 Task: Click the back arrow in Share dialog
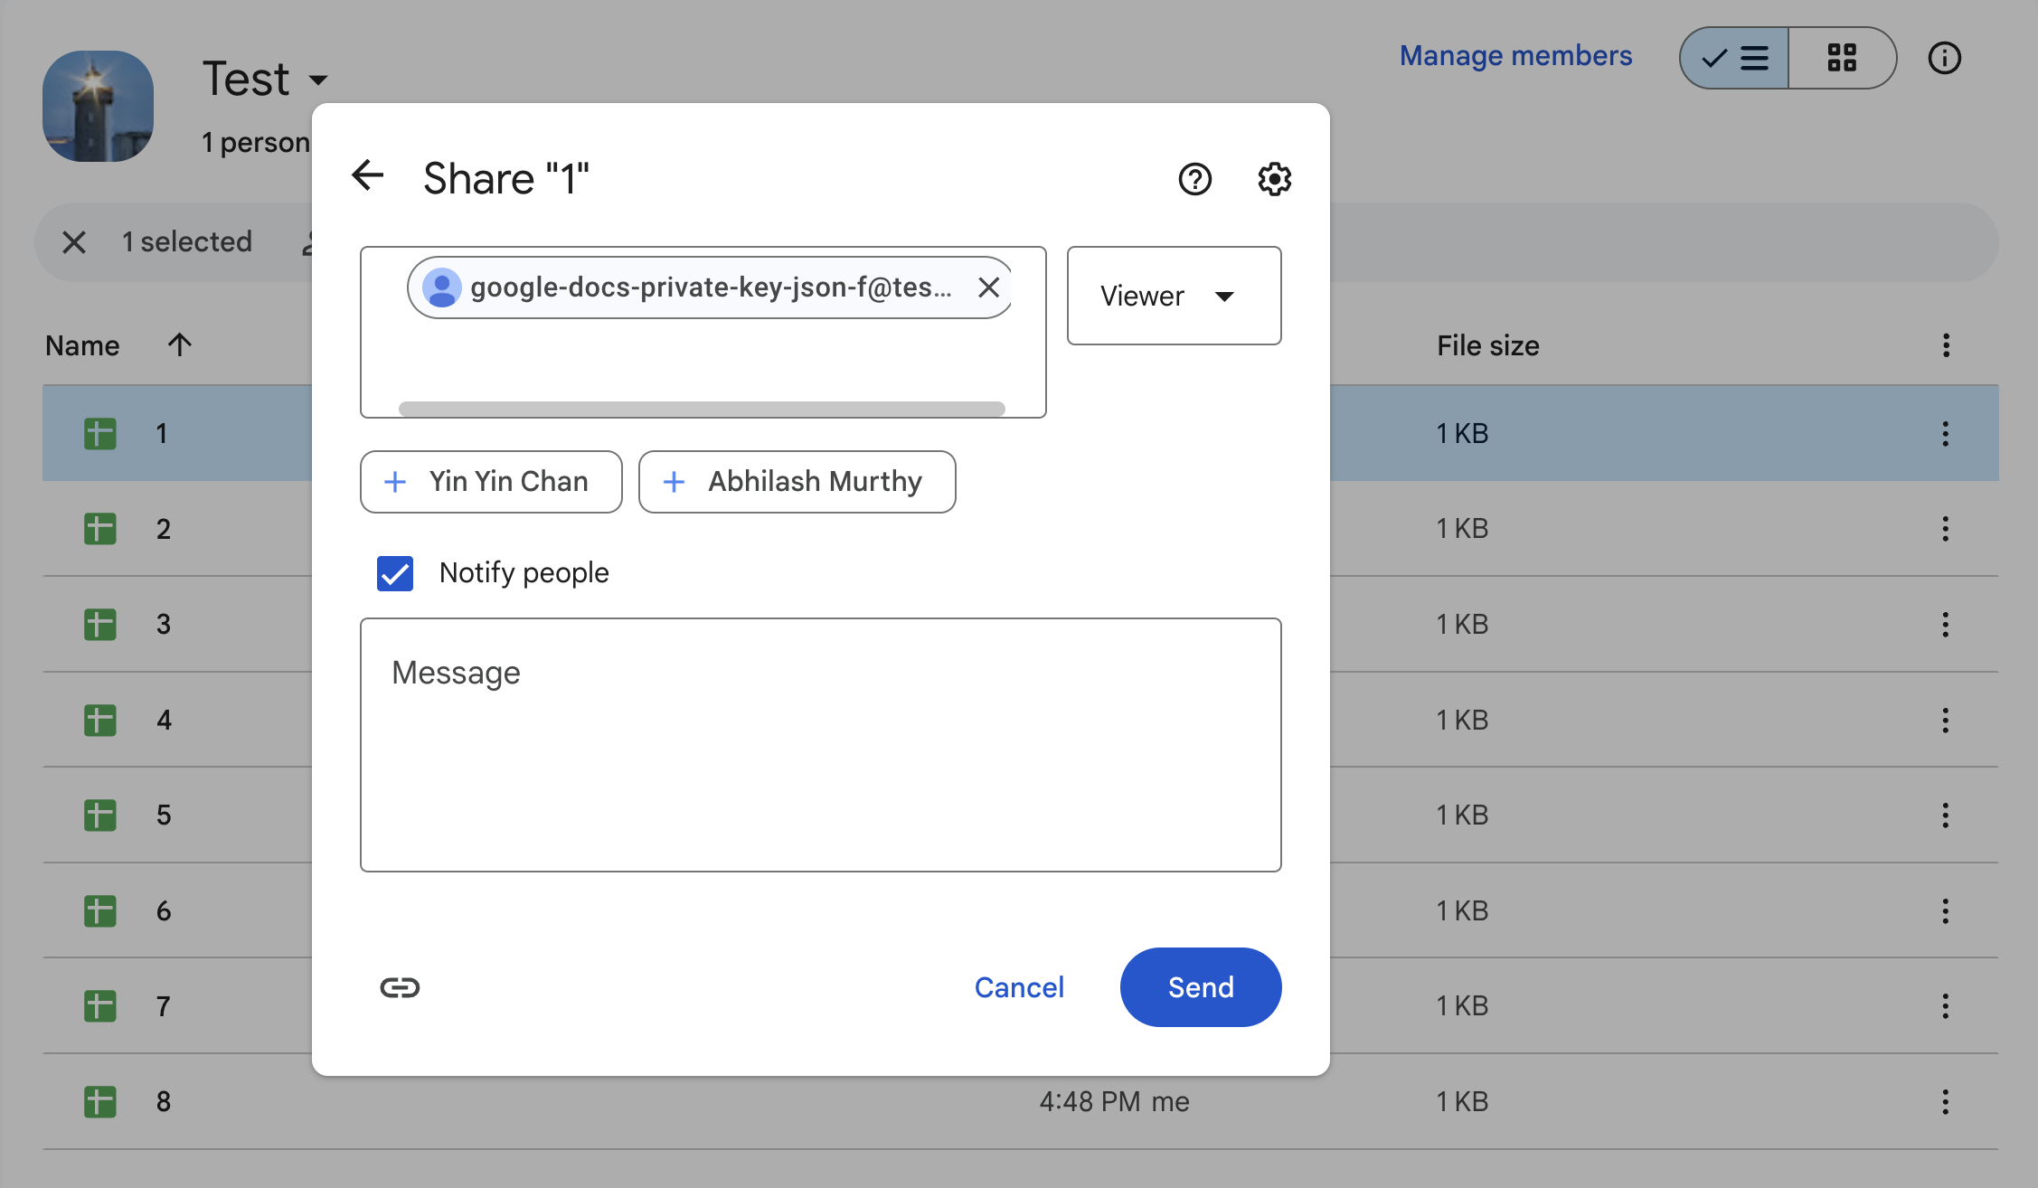click(x=368, y=176)
